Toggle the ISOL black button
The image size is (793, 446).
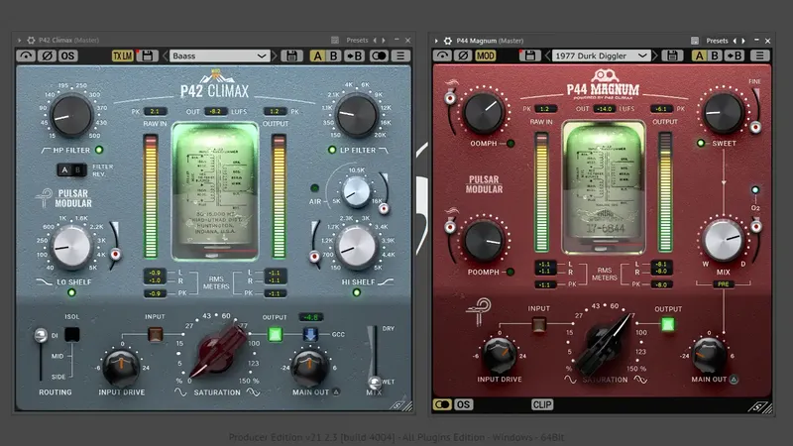tap(71, 334)
